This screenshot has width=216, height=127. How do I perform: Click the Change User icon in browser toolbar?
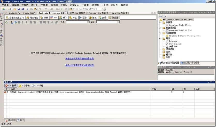pos(12,22)
